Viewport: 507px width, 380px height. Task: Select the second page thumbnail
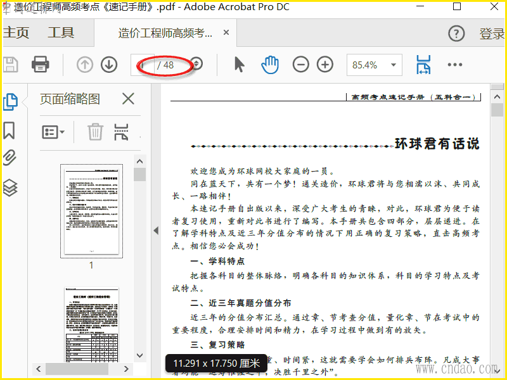tap(91, 324)
